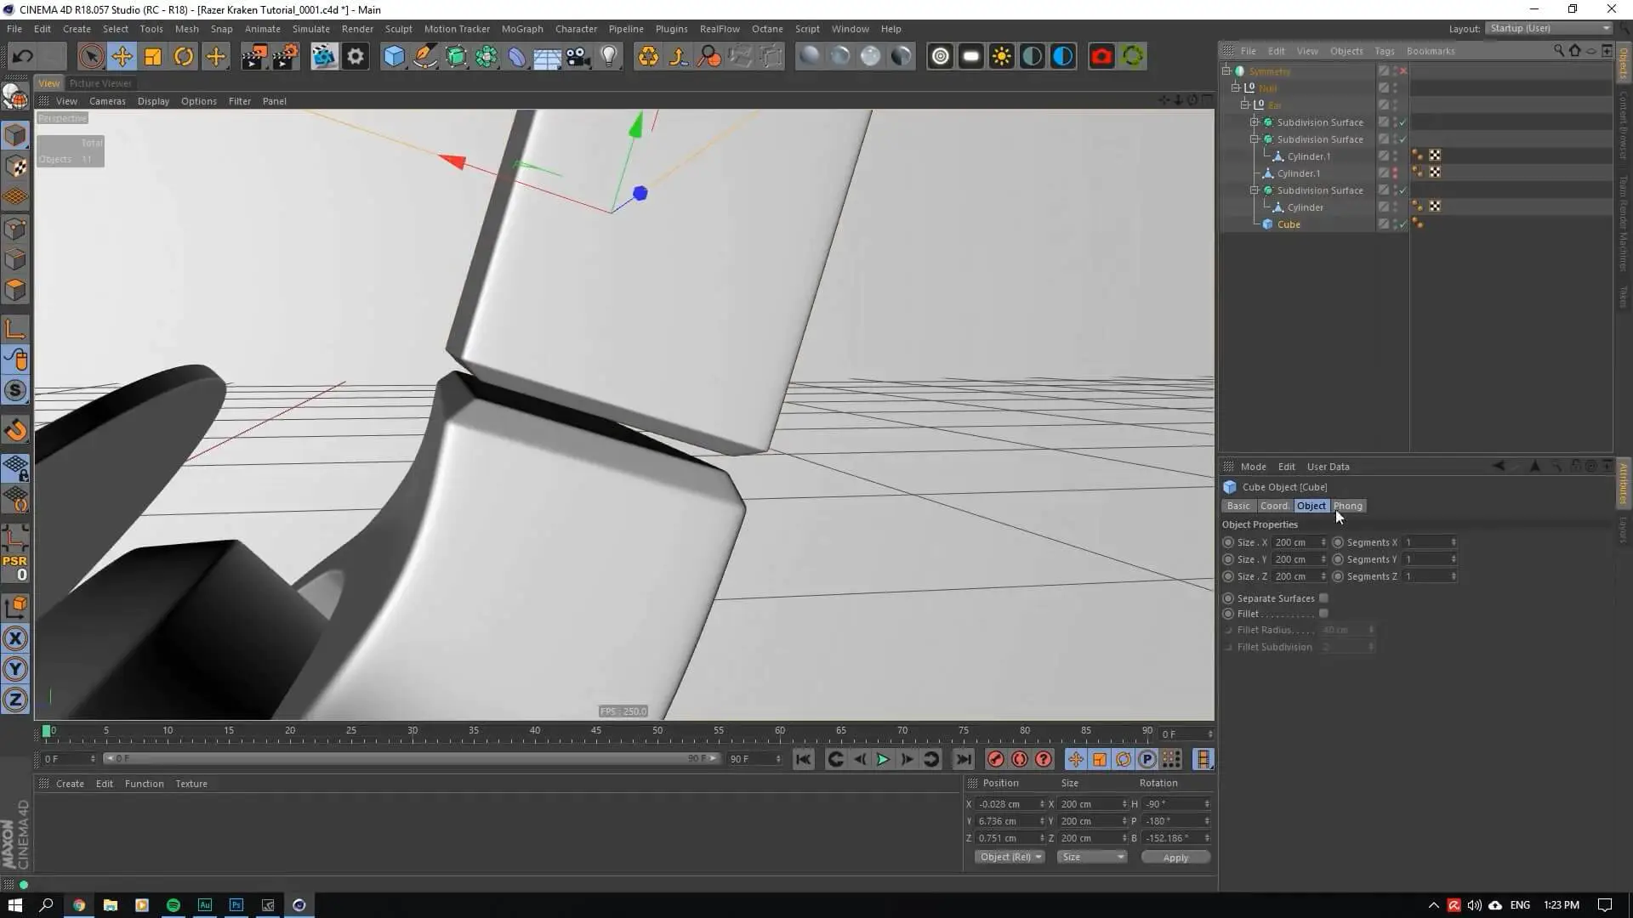Go to end of animation

click(x=964, y=759)
